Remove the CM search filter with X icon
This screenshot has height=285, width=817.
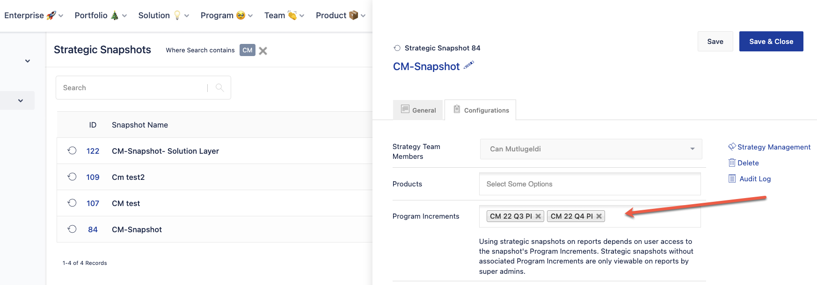pos(263,50)
